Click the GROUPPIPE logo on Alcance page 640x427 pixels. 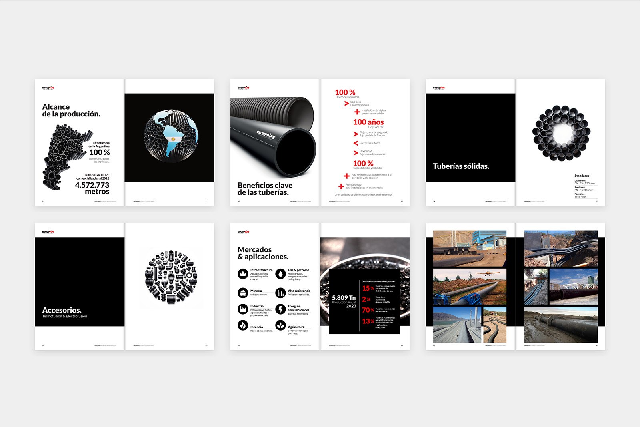[48, 88]
